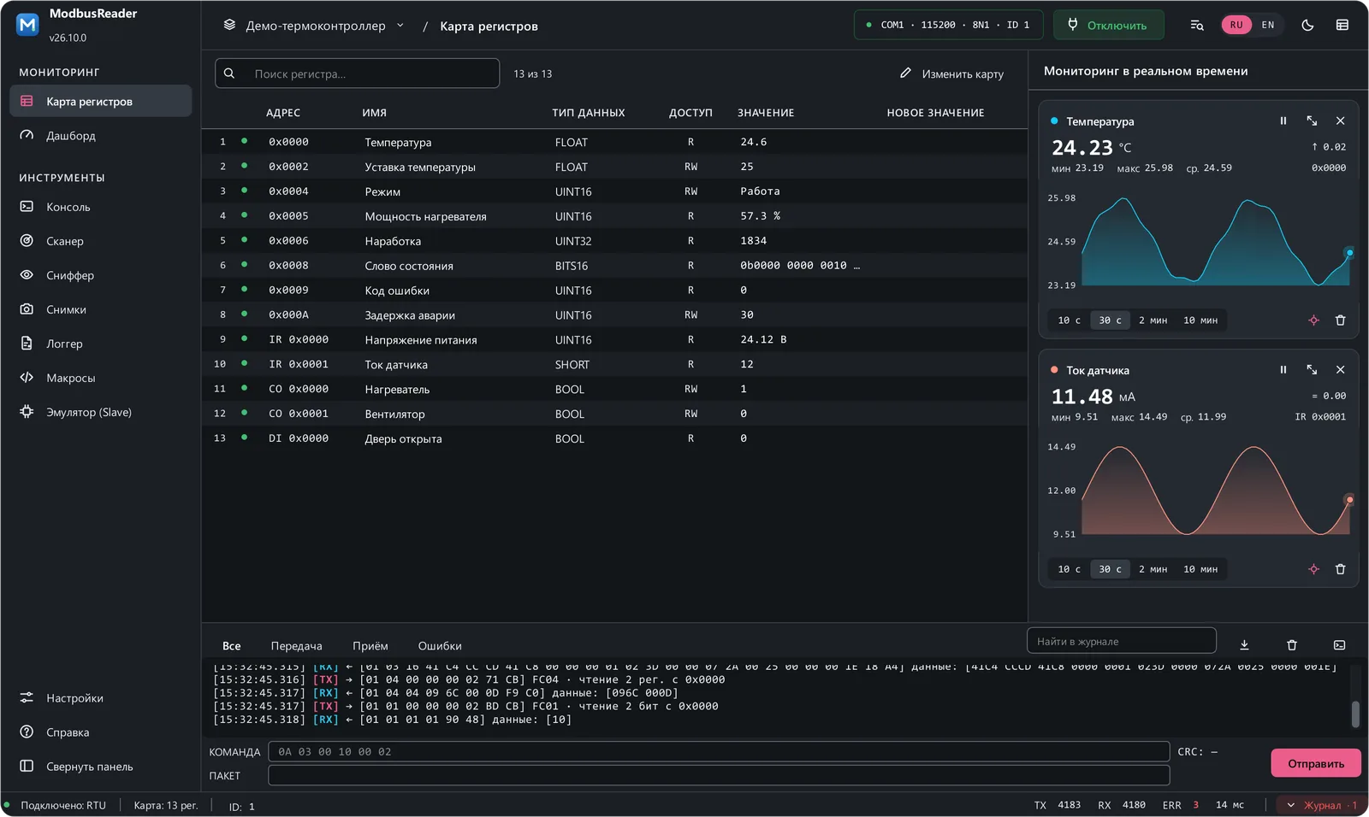Focus the Поиск регистра search field
This screenshot has width=1369, height=817.
357,73
